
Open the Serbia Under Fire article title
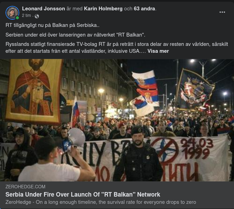[x=83, y=194]
